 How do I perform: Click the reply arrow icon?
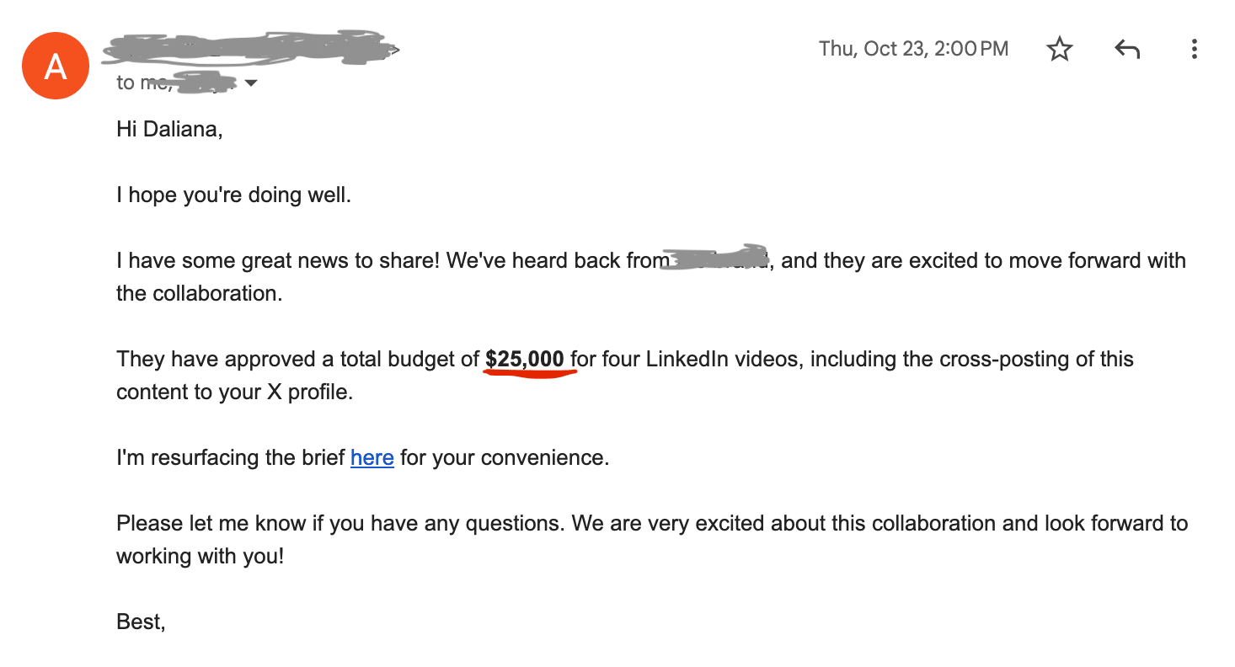point(1126,50)
